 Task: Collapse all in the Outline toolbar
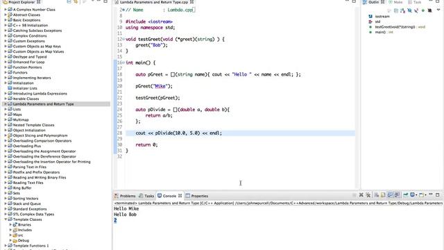click(396, 10)
